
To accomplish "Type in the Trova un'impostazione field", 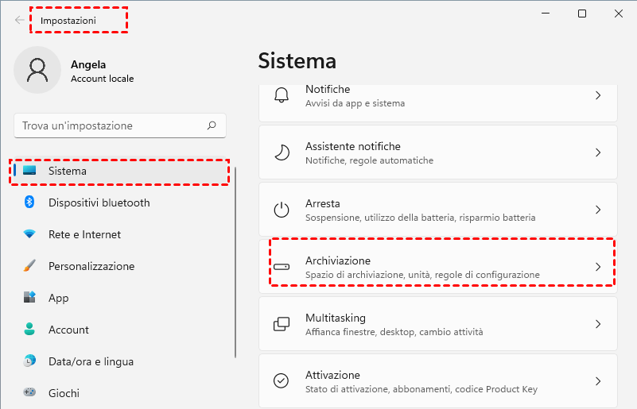I will tap(111, 125).
